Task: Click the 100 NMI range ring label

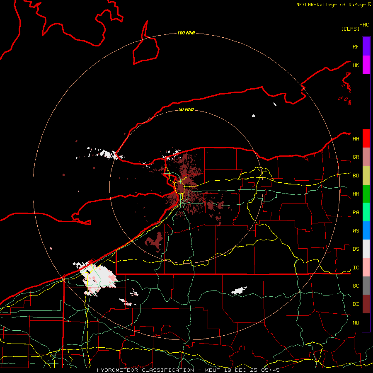Action: [x=186, y=33]
